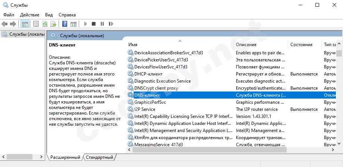
Task: Click the Start Service play icon
Action: tap(85, 24)
